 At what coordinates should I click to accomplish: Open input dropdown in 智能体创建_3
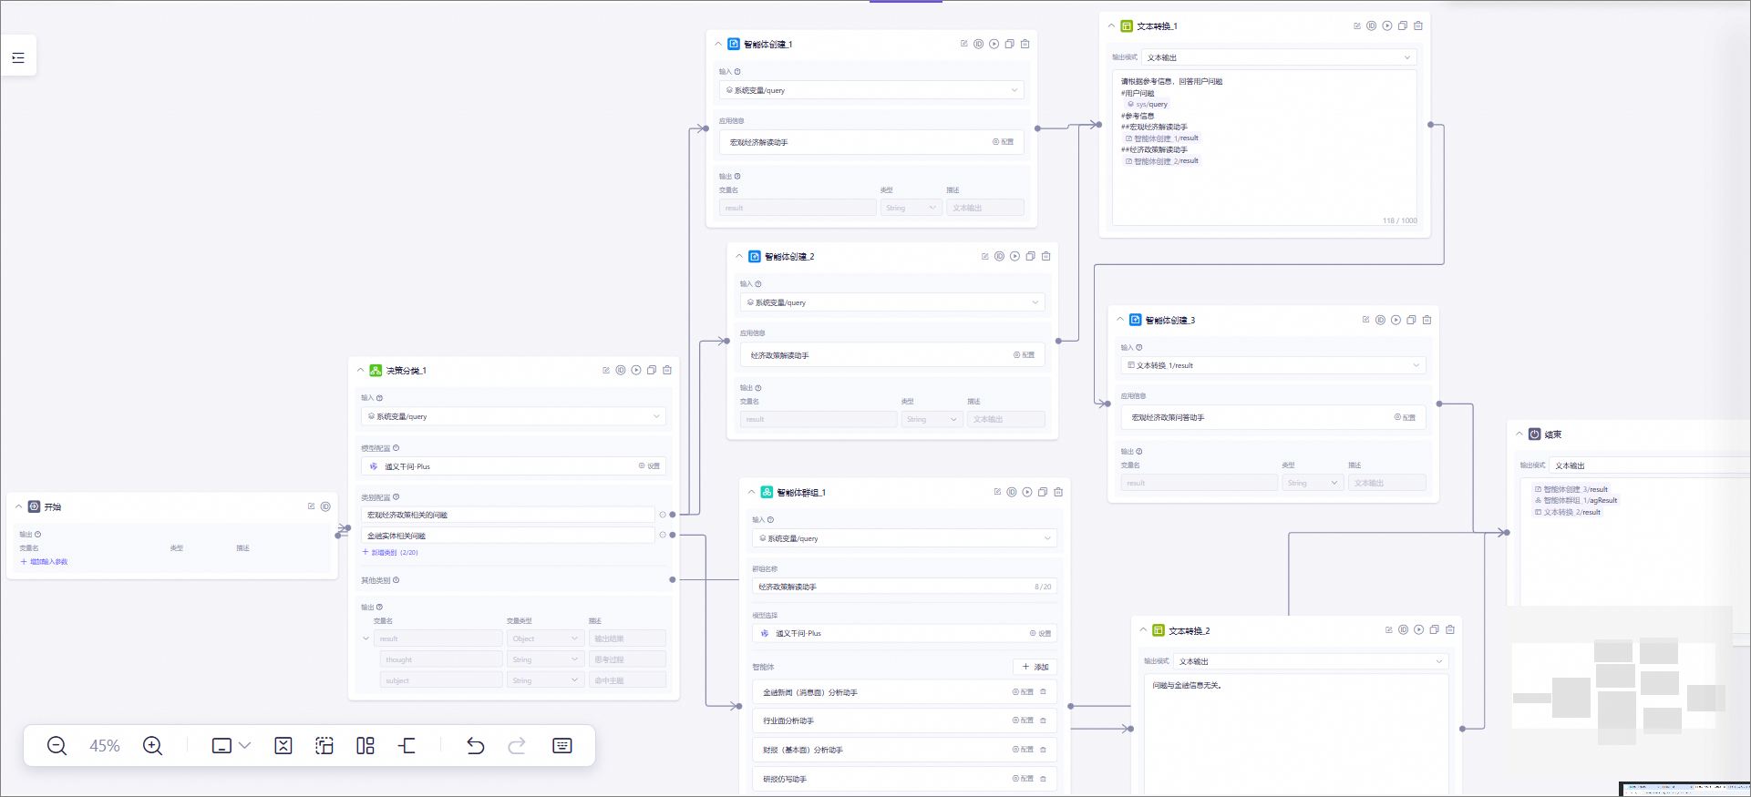point(1272,365)
